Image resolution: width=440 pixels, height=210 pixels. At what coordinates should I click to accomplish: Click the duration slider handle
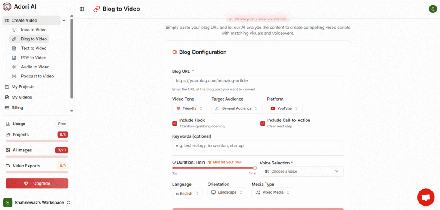coord(254,168)
